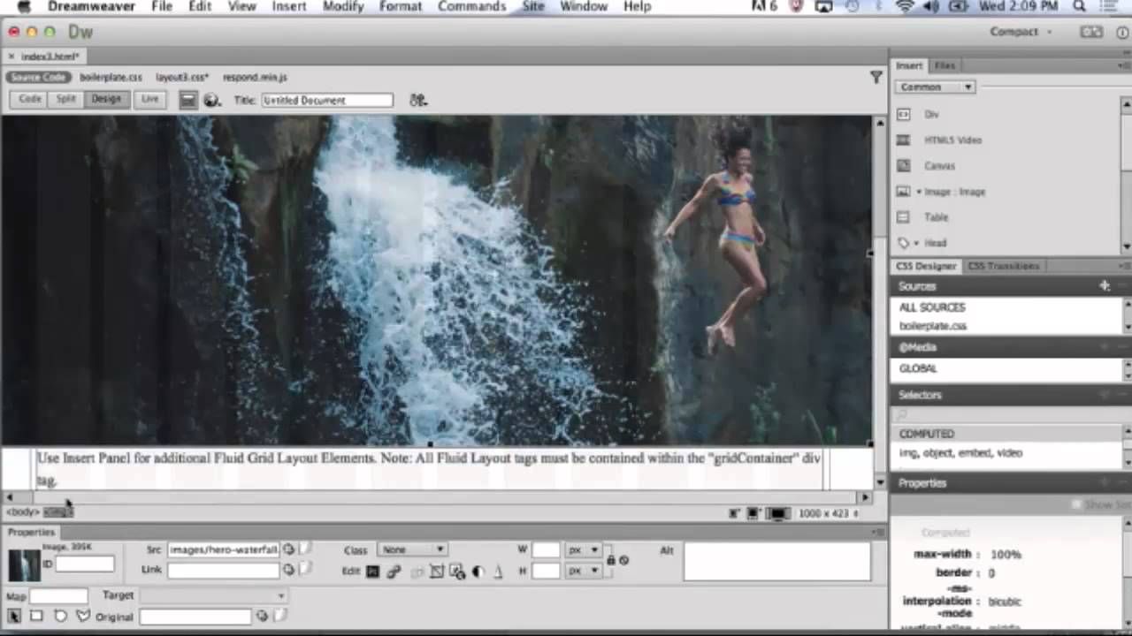Viewport: 1132px width, 636px height.
Task: Select the Circle Hotspot tool
Action: [60, 616]
